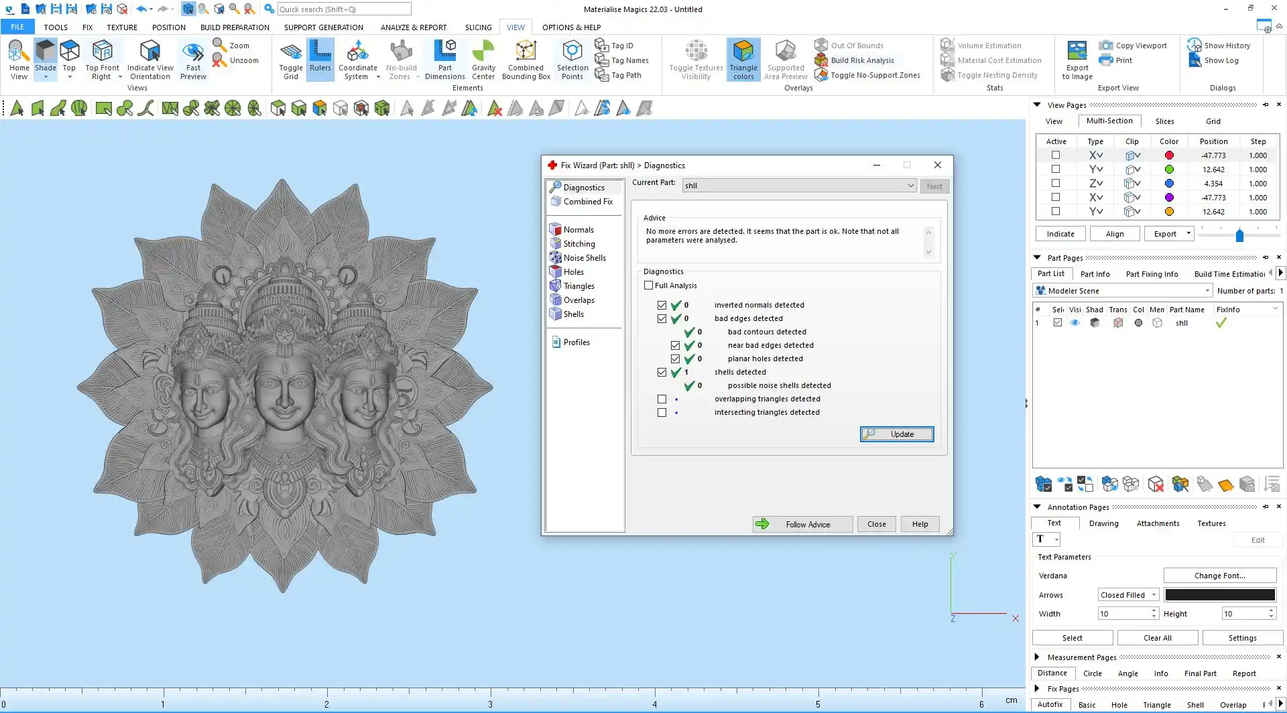Click the Update diagnostics button
Viewport: 1287px width, 713px height.
[897, 434]
